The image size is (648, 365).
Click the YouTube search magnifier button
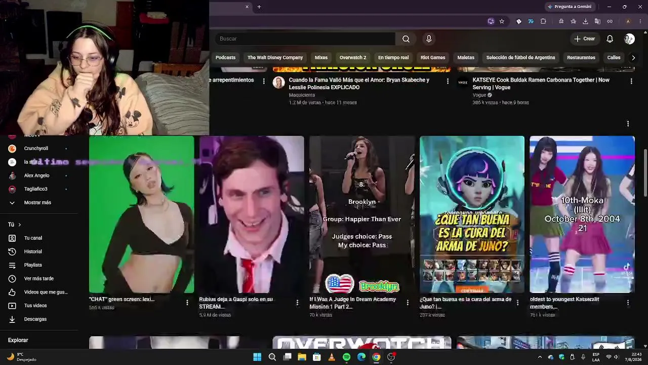[x=406, y=39]
